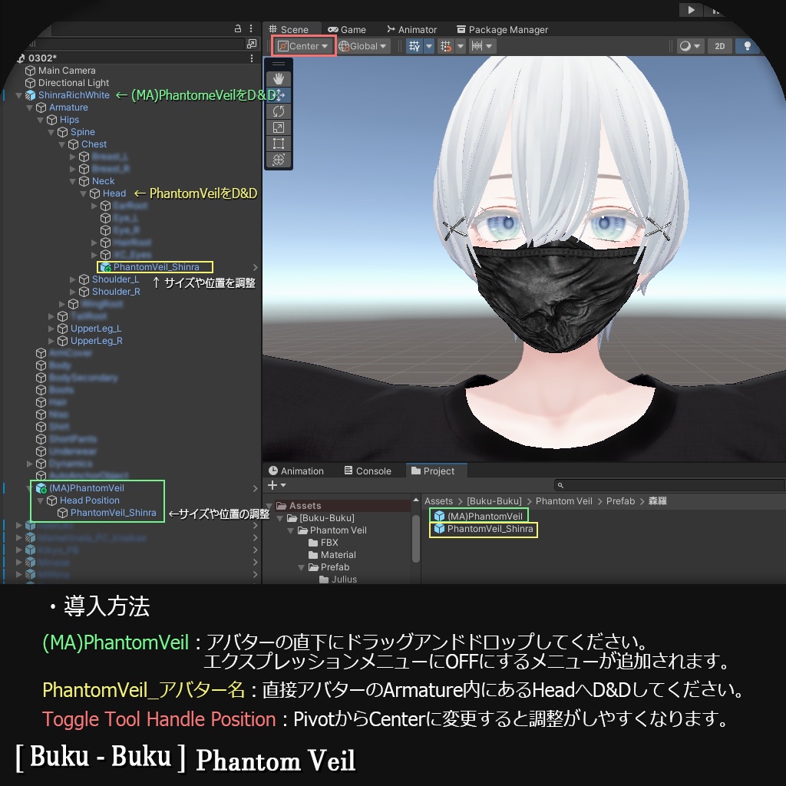Switch tool handle position from Center to Pivot
This screenshot has width=786, height=786.
(301, 46)
